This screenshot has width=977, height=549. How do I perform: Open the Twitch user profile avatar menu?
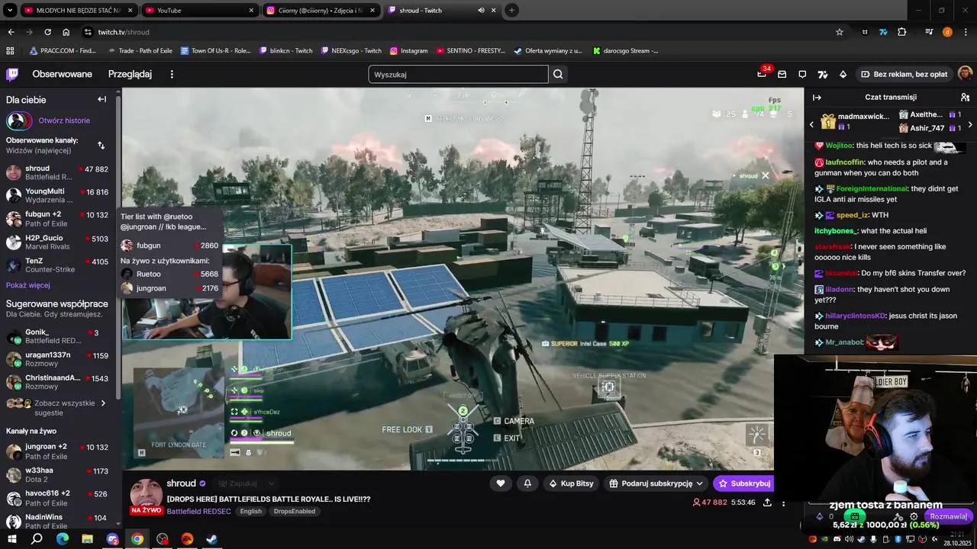click(x=965, y=74)
